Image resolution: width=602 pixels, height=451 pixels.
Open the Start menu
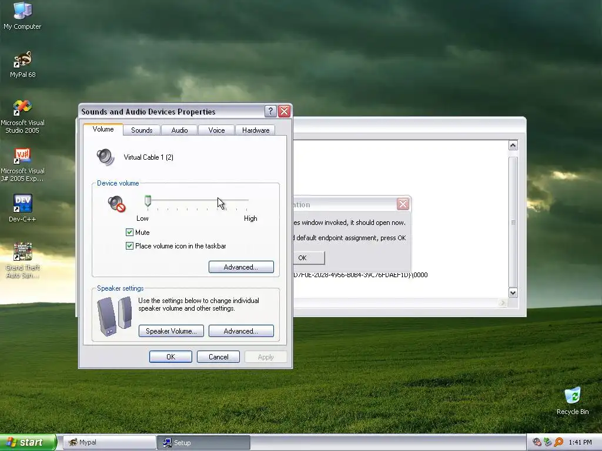[x=28, y=442]
